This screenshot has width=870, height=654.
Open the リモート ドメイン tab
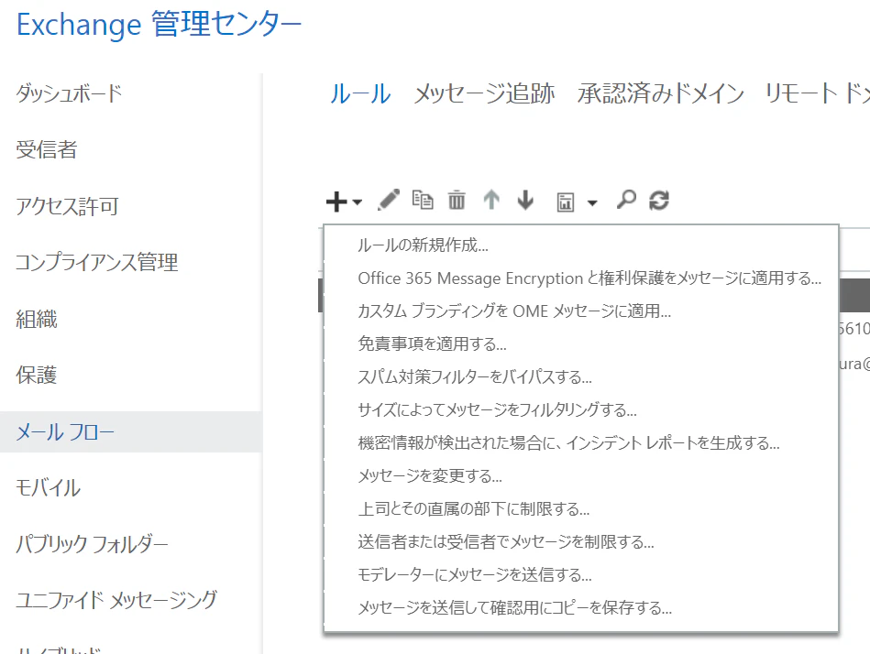coord(817,93)
